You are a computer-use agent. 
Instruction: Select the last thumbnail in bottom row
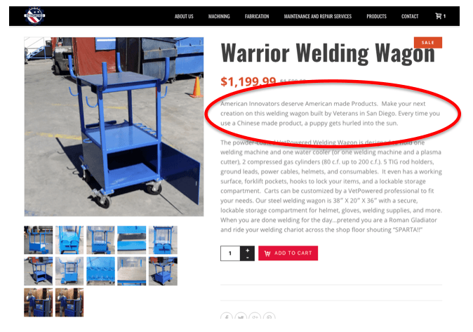pos(69,302)
